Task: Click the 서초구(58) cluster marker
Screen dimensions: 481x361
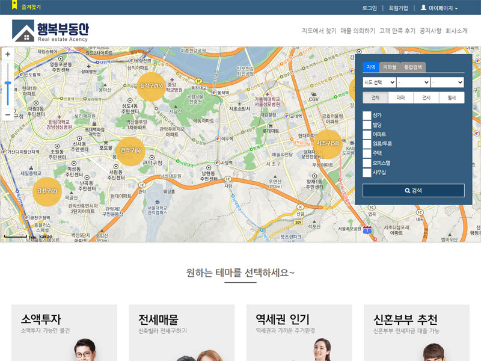Action: click(328, 144)
